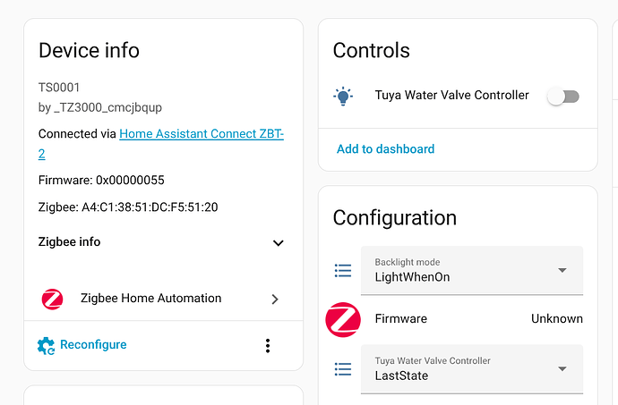Click the Zigbee Home Automation integration text

150,299
